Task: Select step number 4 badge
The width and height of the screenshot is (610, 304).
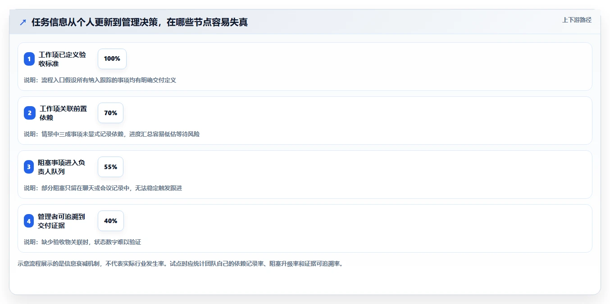Action: (x=29, y=221)
